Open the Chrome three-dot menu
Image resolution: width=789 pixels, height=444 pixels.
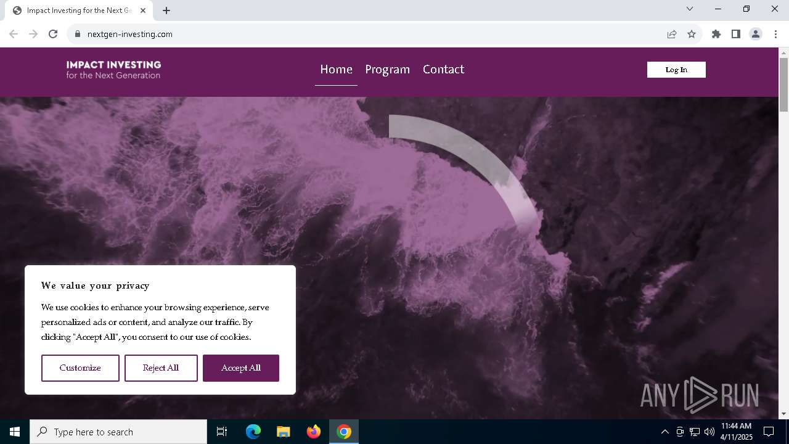pyautogui.click(x=775, y=34)
